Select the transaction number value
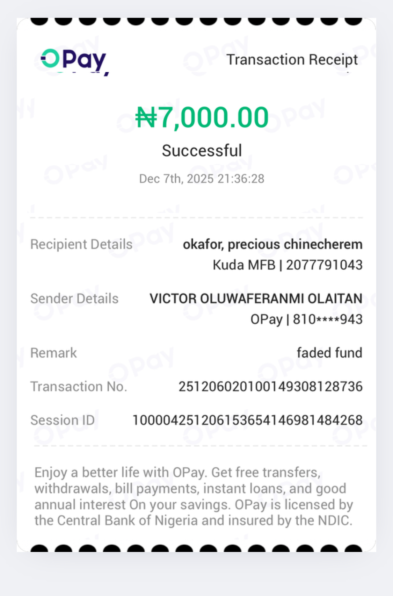Image resolution: width=393 pixels, height=596 pixels. (270, 387)
